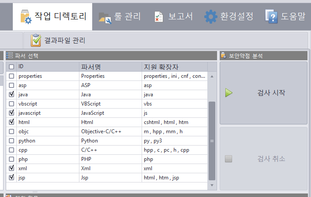The image size is (311, 197).
Task: Click the 'Xml' parser name cell
Action: (x=110, y=168)
